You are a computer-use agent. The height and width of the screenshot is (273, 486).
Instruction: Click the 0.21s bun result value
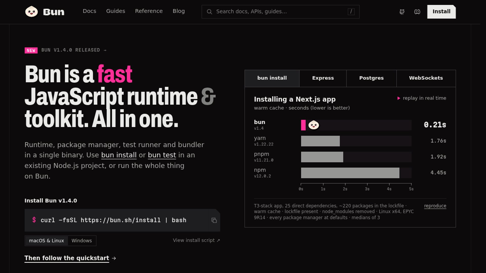(x=435, y=125)
